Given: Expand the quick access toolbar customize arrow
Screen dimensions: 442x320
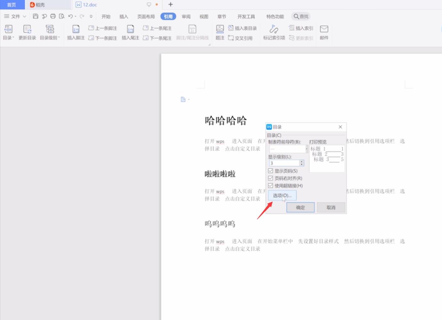Looking at the screenshot, I should (91, 16).
